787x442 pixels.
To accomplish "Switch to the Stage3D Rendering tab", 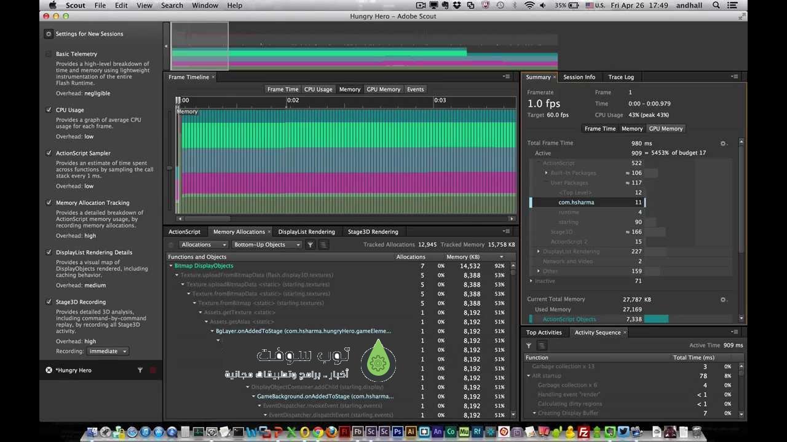I will click(373, 231).
